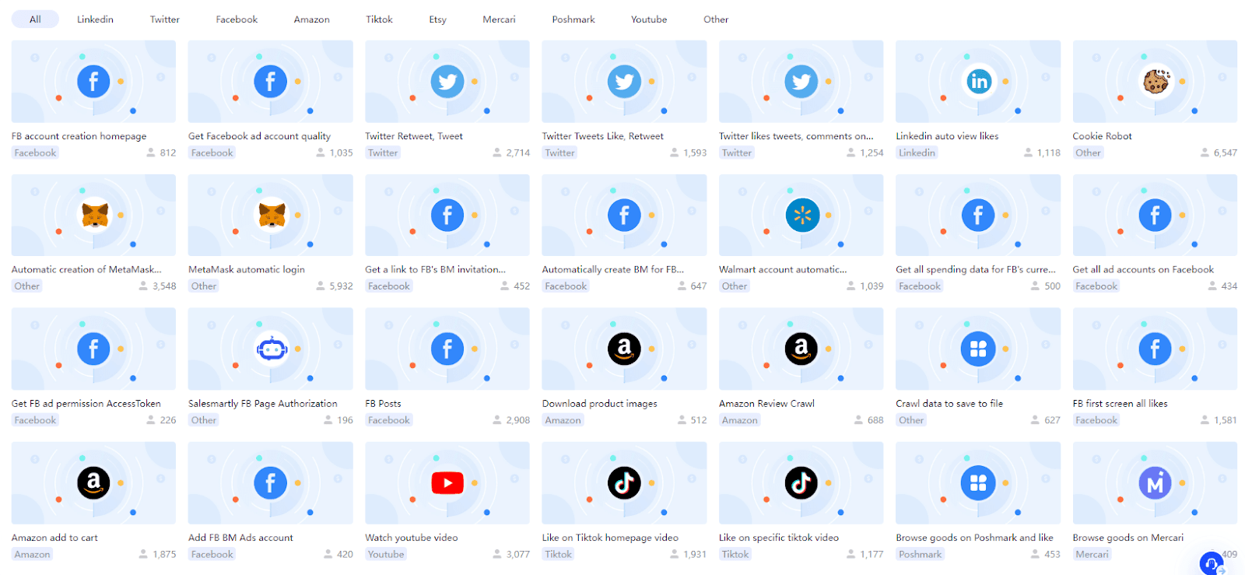The width and height of the screenshot is (1245, 575).
Task: Open the Twitter likes tweets, comments on... title
Action: point(796,136)
